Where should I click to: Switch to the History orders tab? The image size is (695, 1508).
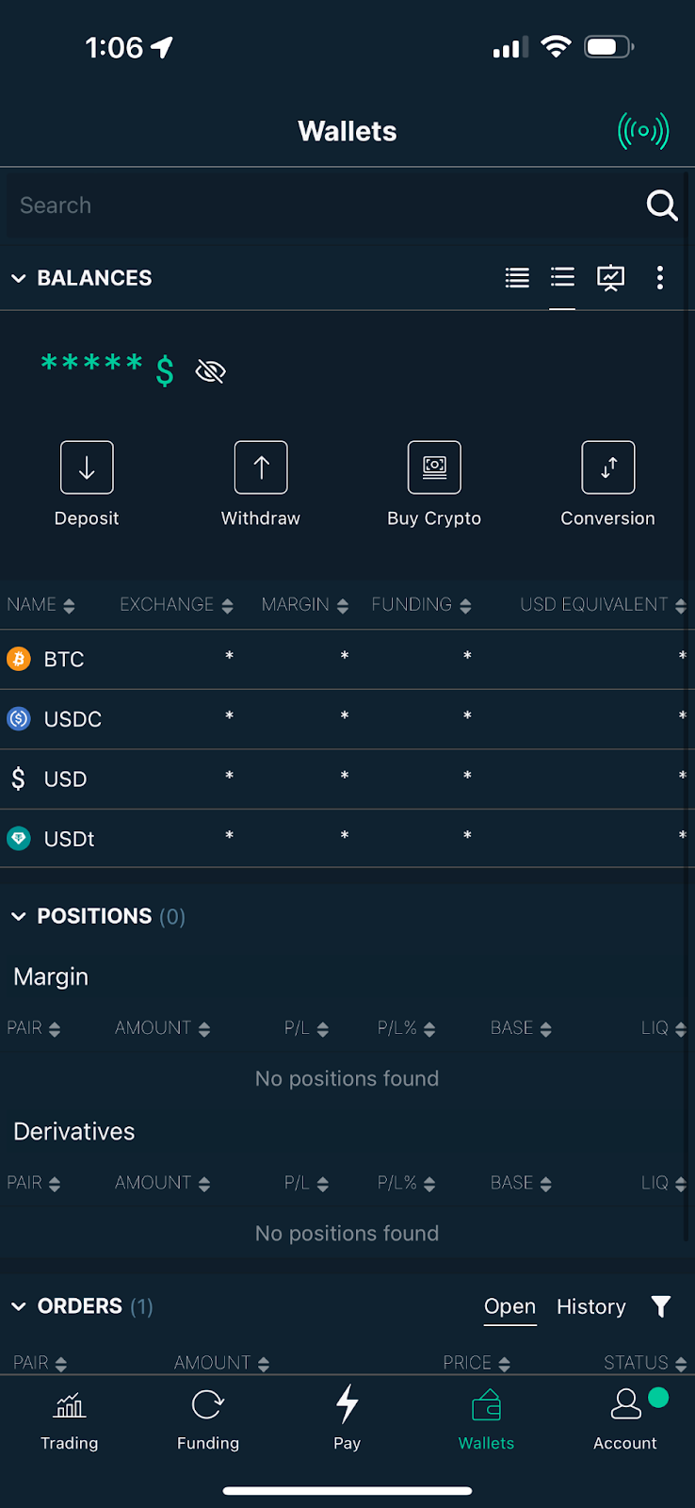[x=590, y=1306]
